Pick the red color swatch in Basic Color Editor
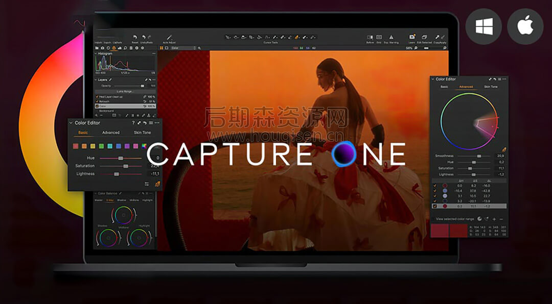This screenshot has width=552, height=304. (x=75, y=146)
